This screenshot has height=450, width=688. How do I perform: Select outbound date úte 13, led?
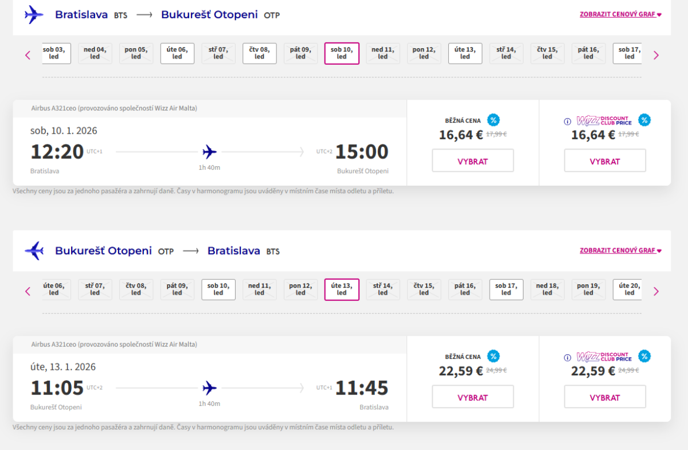(x=465, y=53)
